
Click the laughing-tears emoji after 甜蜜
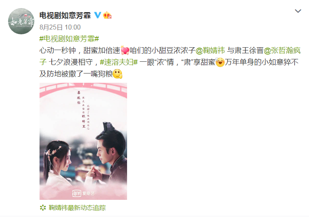click(220, 62)
